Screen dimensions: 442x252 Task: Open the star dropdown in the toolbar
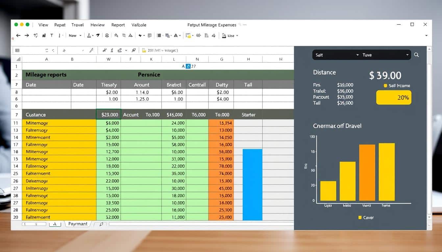coord(142,35)
